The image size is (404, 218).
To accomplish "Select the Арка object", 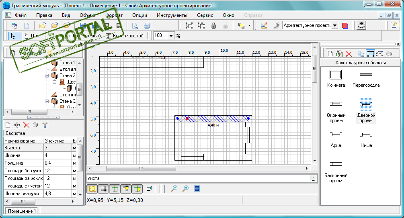I will coord(336,139).
